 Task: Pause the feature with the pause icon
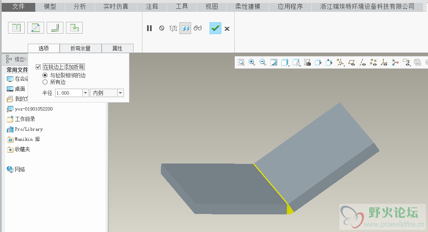pos(149,28)
